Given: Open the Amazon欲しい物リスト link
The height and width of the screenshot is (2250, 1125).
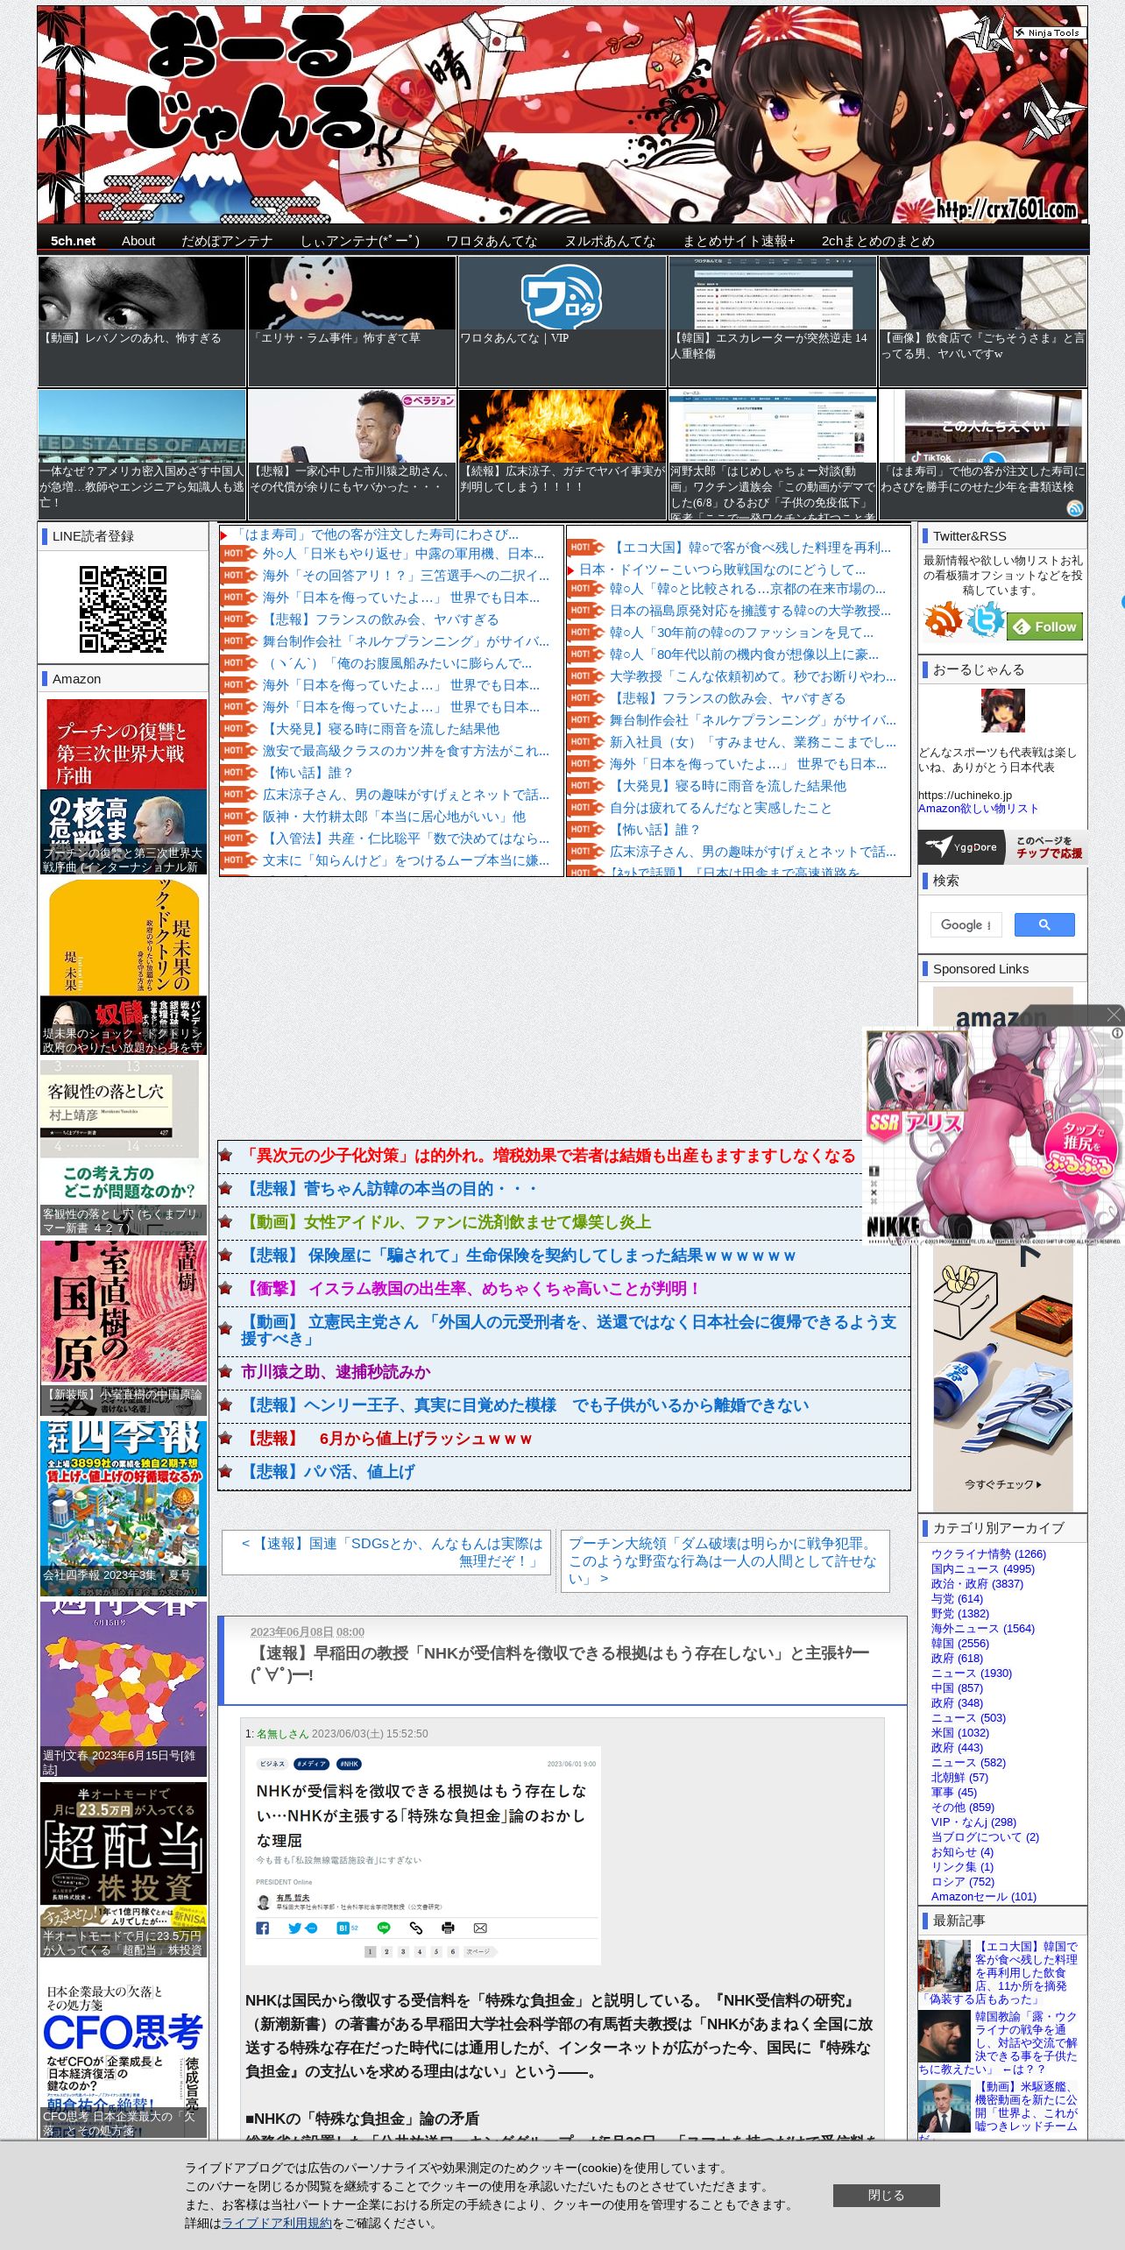Looking at the screenshot, I should [x=978, y=808].
